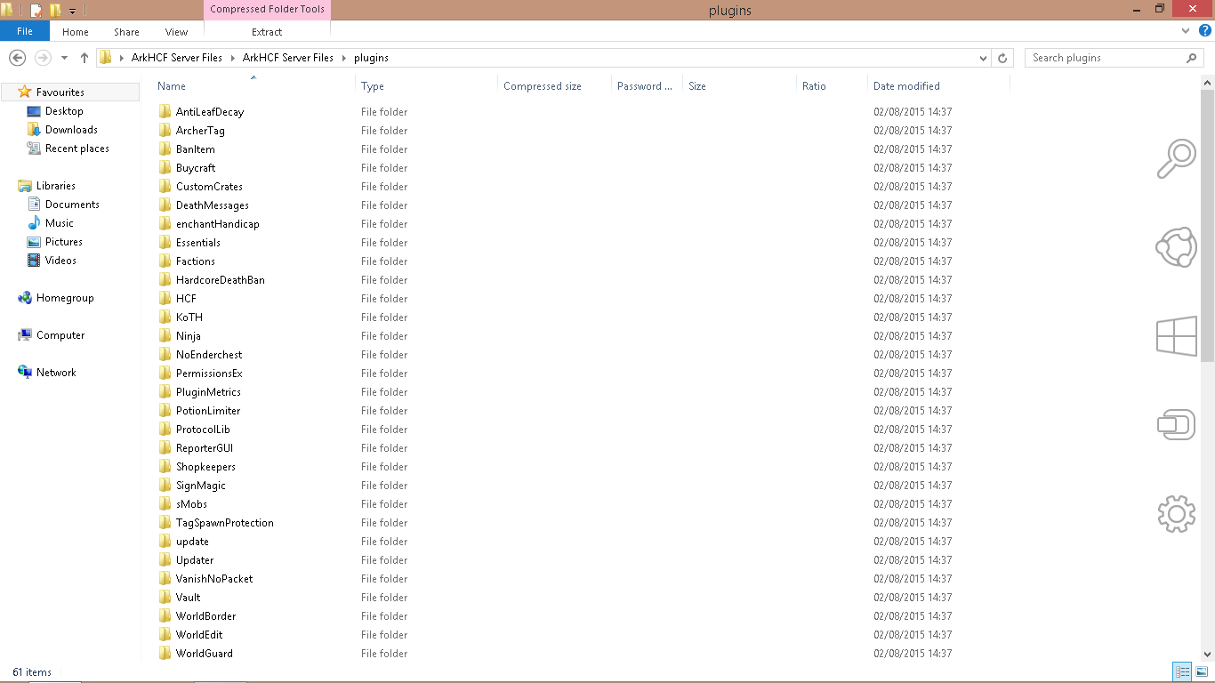Open the Devices charm
The image size is (1215, 683).
point(1176,425)
